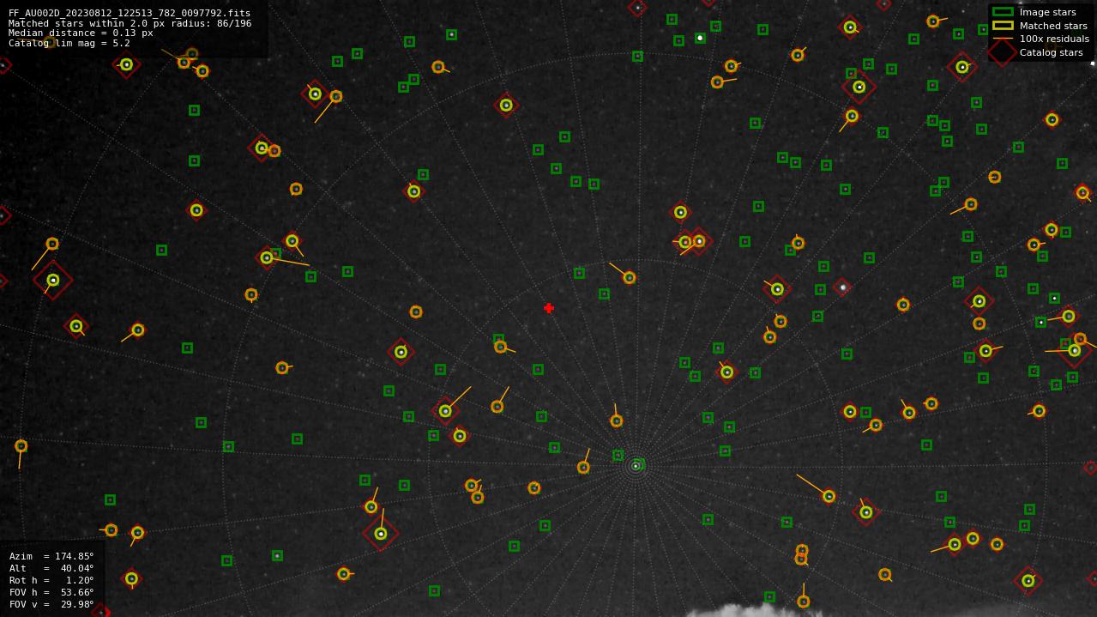This screenshot has width=1097, height=617.
Task: Click the red diamond Catalog stars legend symbol
Action: tap(1003, 52)
